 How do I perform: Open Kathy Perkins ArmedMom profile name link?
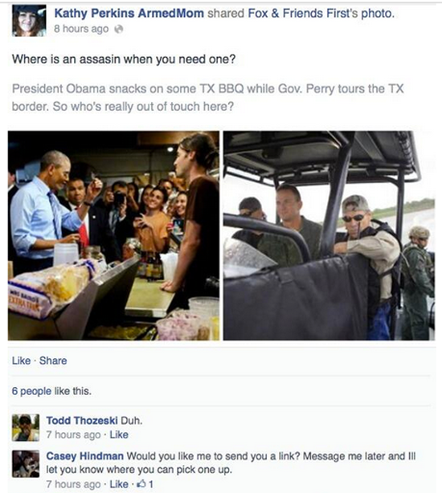(129, 13)
